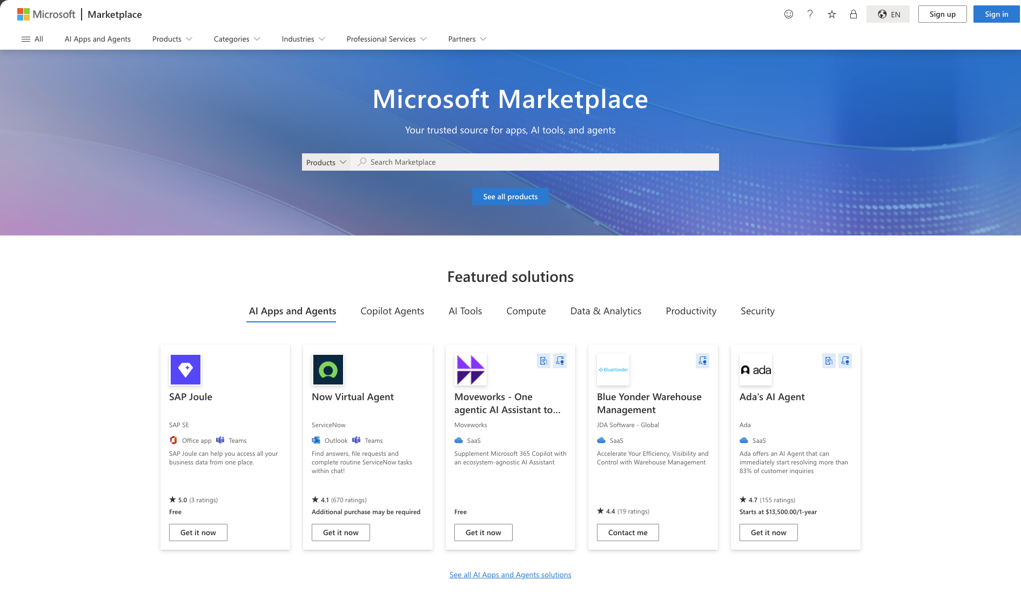The image size is (1021, 607).
Task: Click the help question mark icon
Action: pos(810,14)
